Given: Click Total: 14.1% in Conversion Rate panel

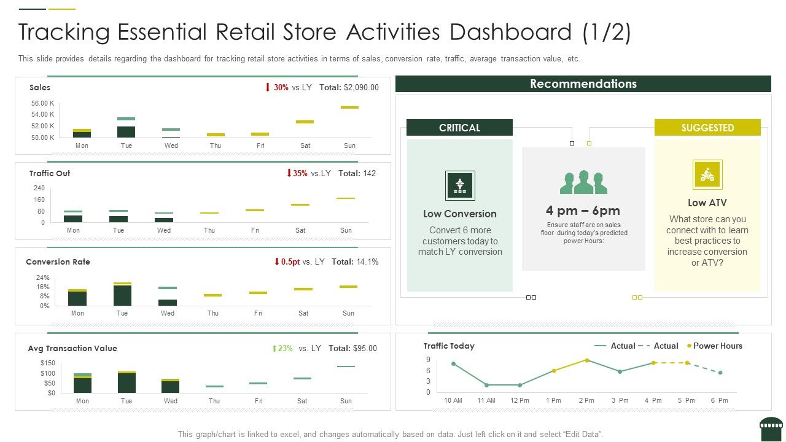Looking at the screenshot, I should pyautogui.click(x=355, y=262).
